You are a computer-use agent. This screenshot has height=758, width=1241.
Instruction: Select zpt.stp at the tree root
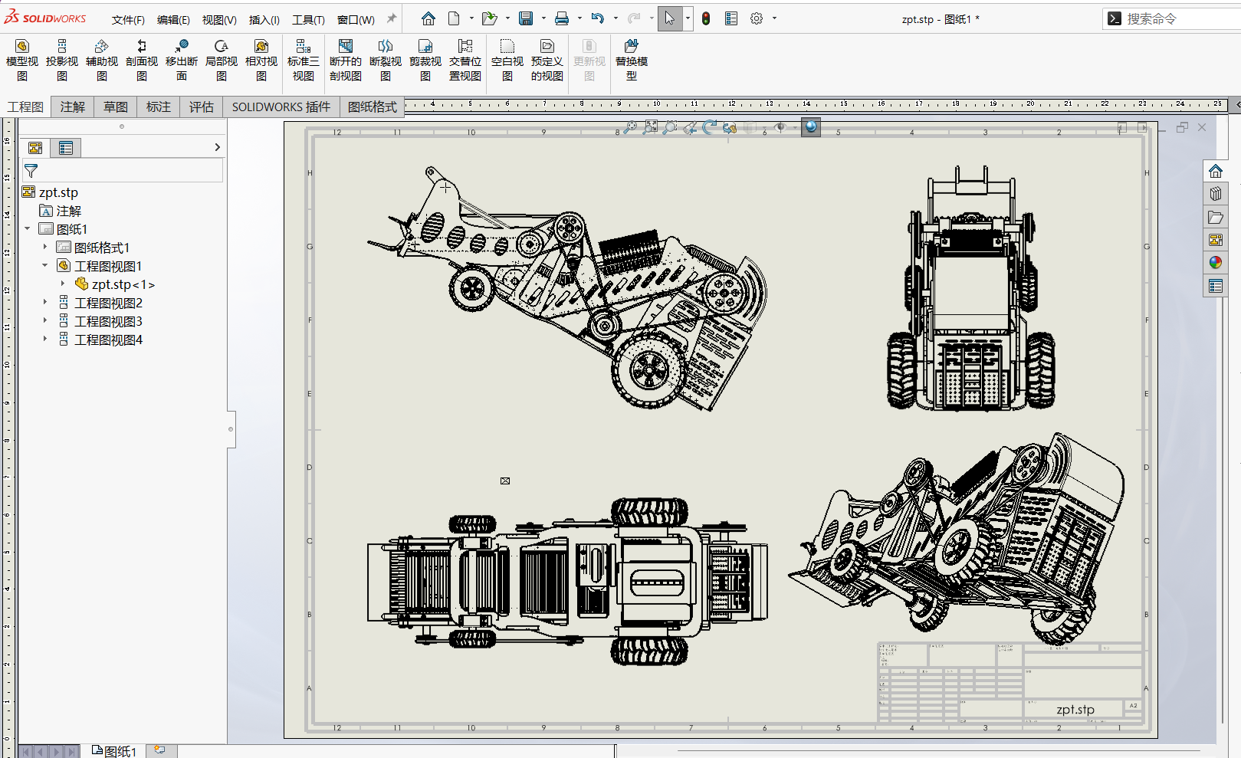click(58, 192)
